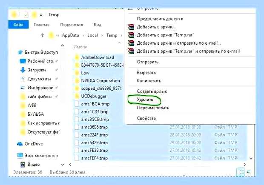Click the amc35CB.tmp file icon
Screen dimensions: 264x185
[77, 120]
